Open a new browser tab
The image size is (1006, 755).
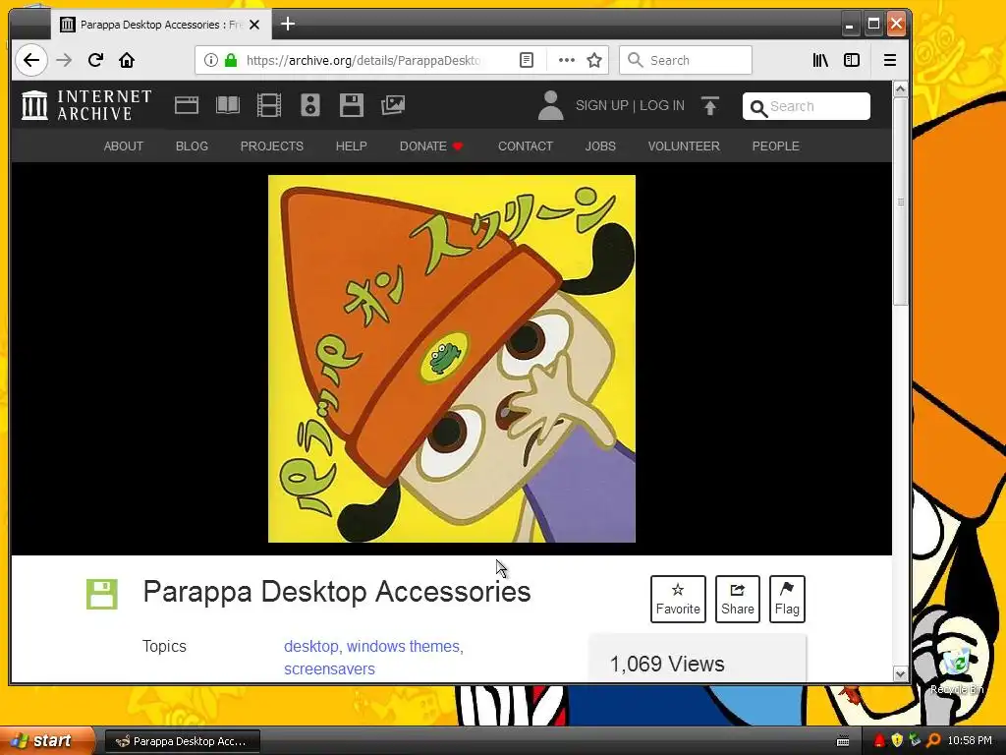coord(288,25)
